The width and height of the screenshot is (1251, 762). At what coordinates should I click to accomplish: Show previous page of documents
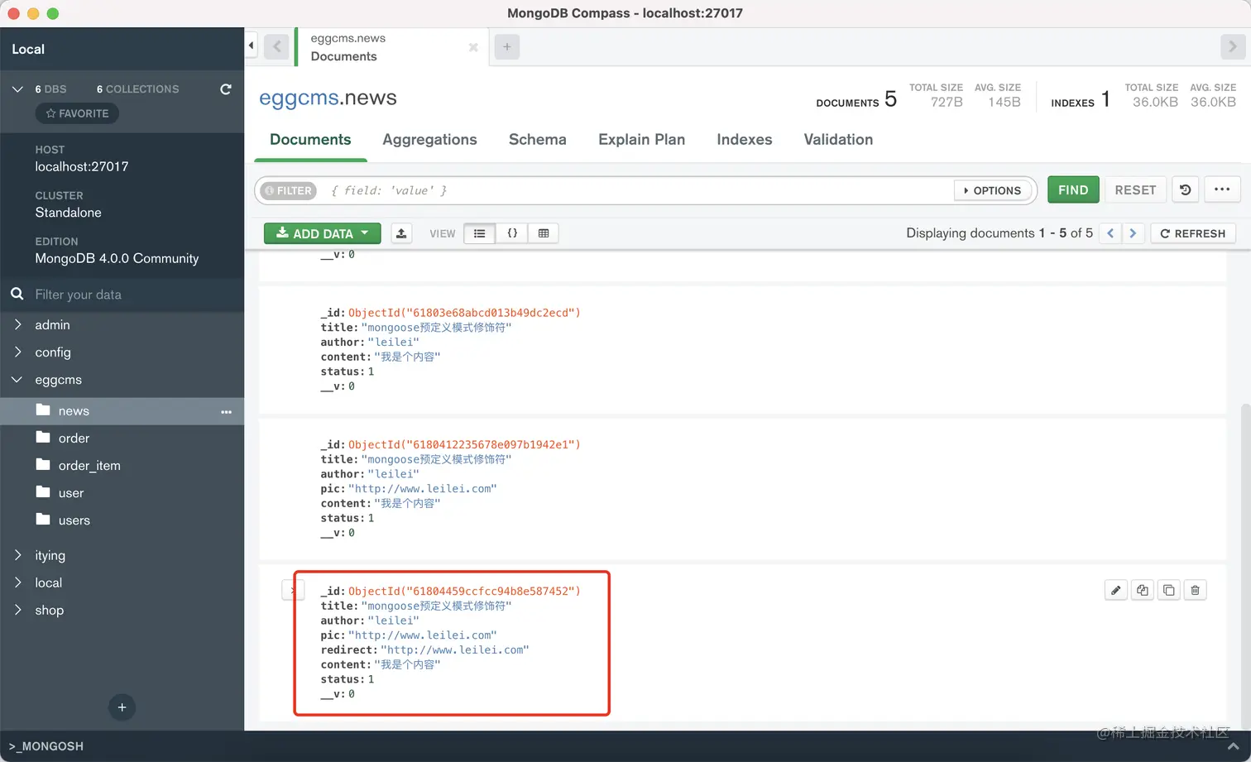click(x=1110, y=233)
